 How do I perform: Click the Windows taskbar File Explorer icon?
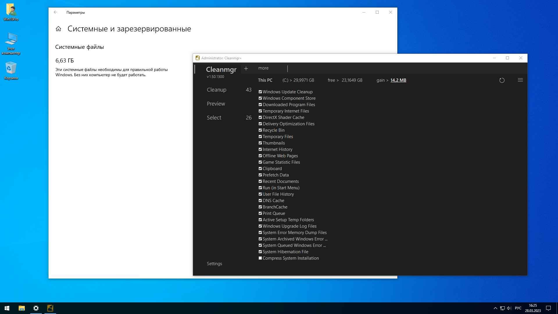point(22,308)
